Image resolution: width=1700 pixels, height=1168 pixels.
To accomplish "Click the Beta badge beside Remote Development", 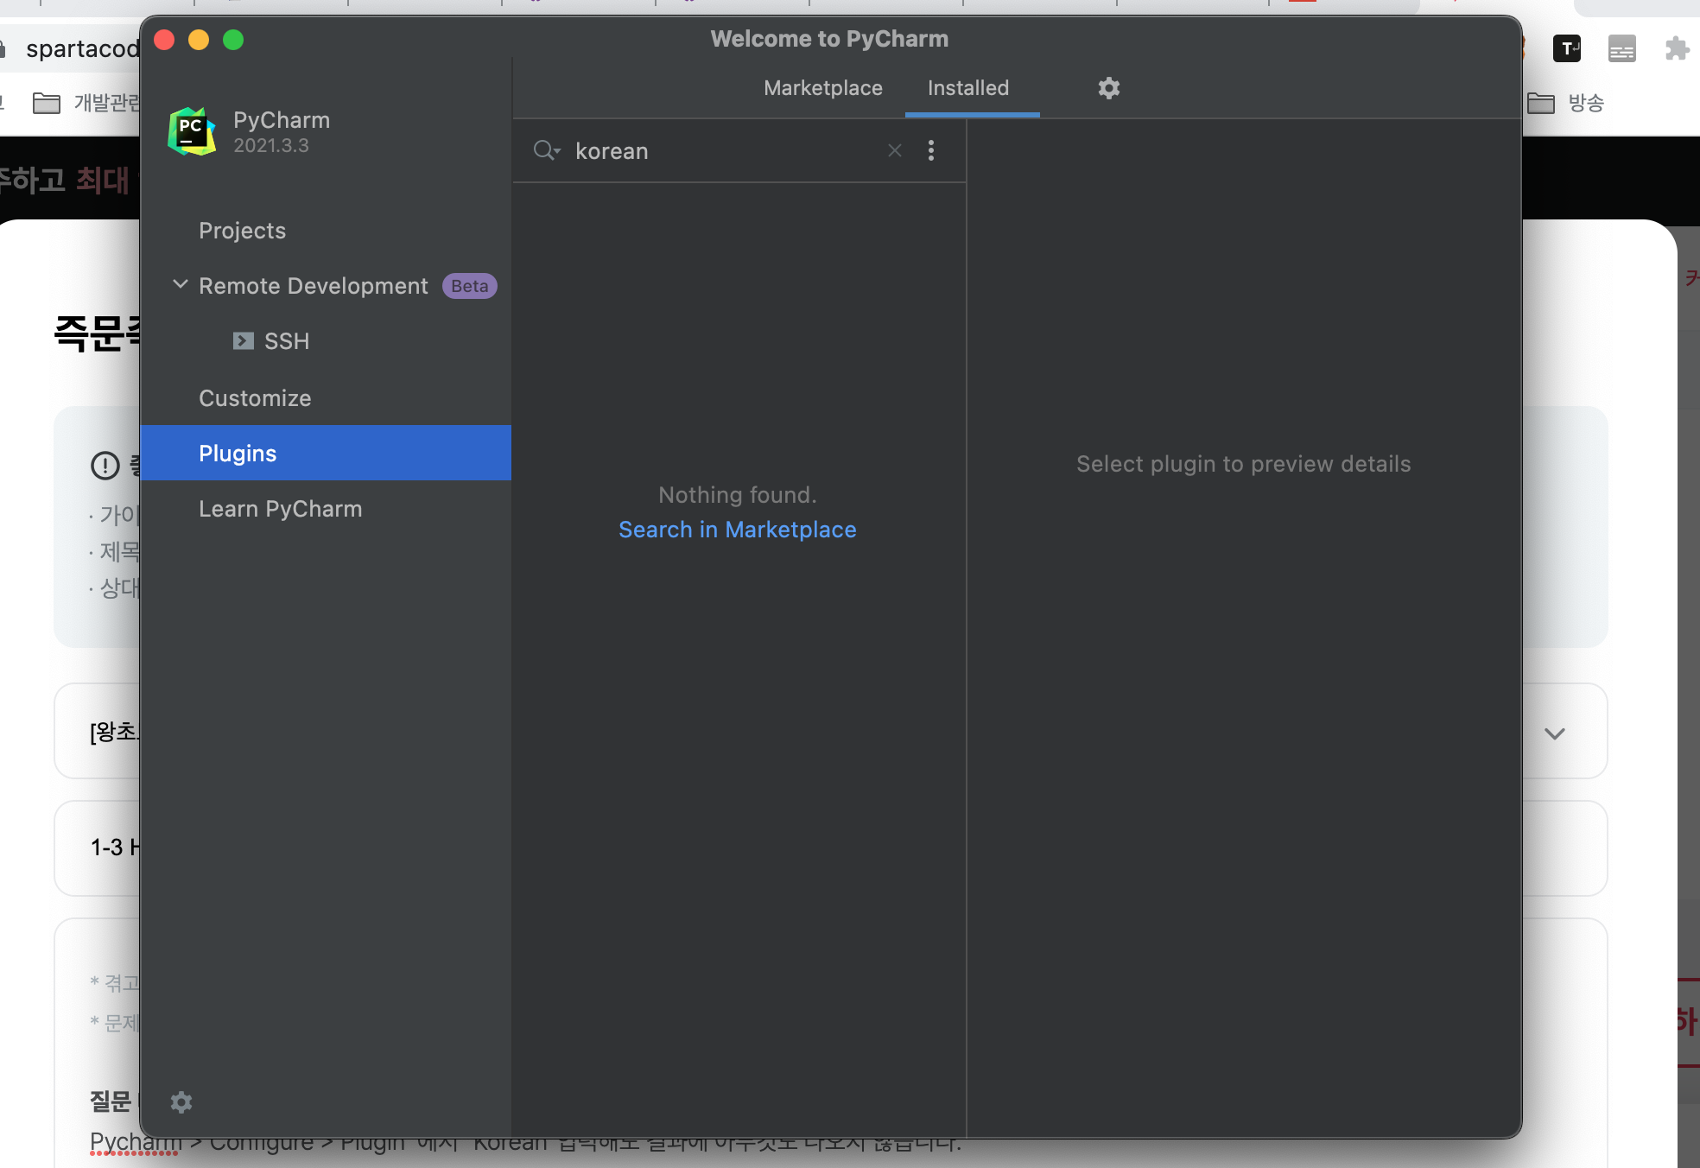I will [x=470, y=286].
